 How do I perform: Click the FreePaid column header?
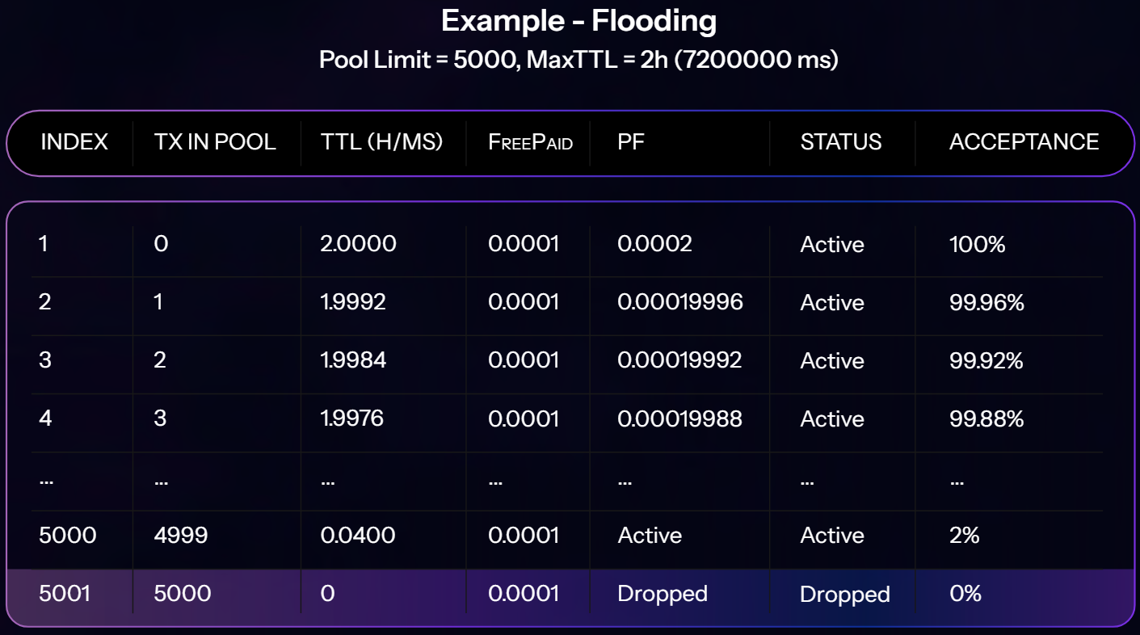[x=530, y=143]
